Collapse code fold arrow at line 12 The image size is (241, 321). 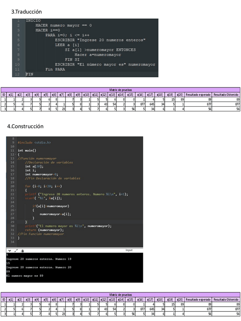pos(15,154)
